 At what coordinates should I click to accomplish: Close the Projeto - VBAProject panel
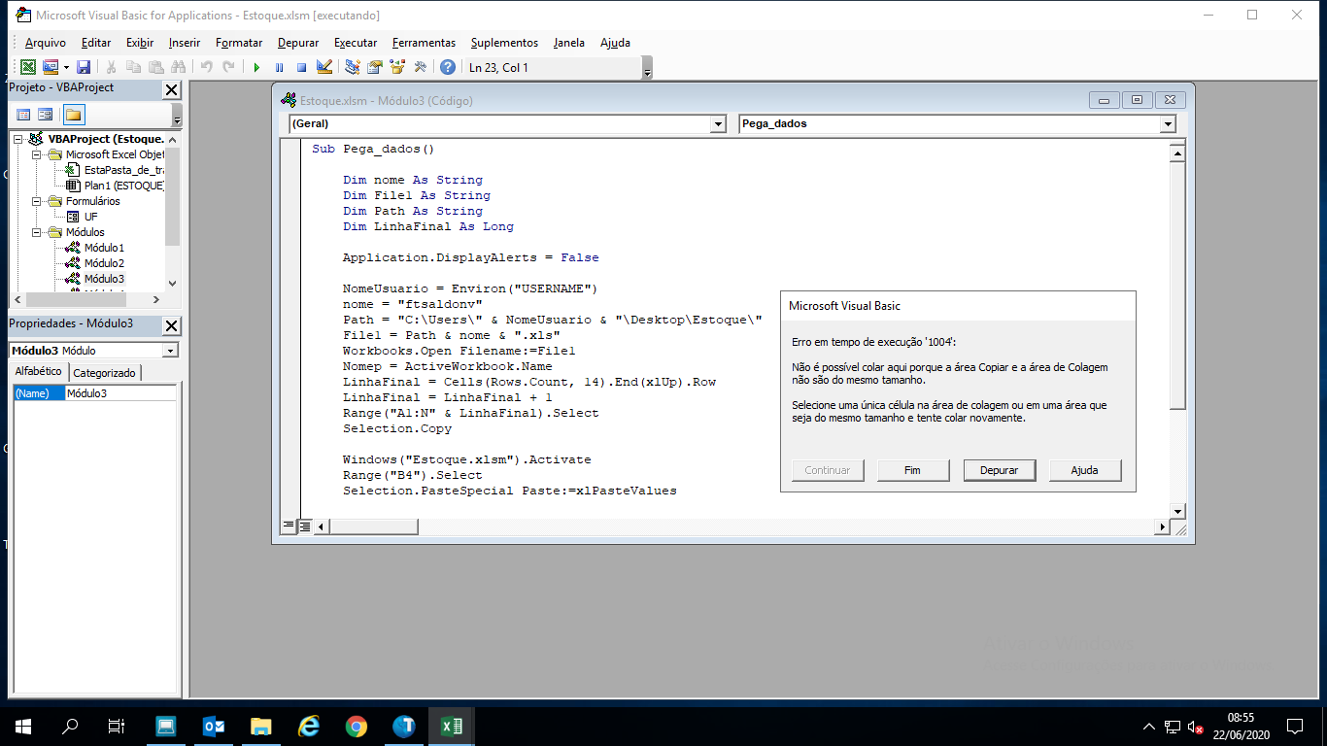click(x=171, y=89)
